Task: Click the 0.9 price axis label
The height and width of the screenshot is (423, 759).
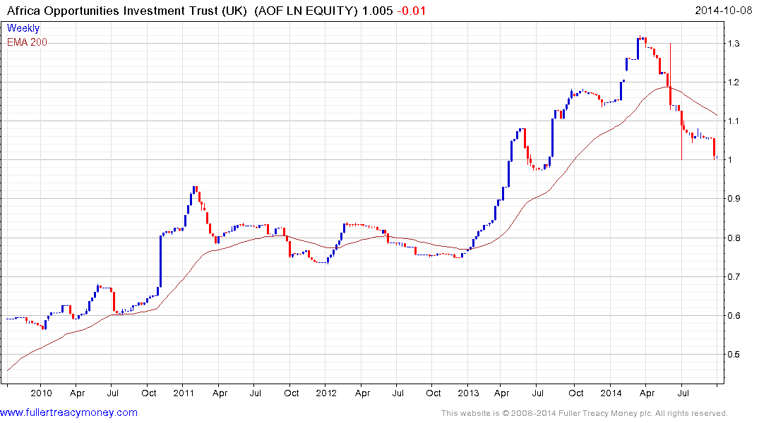Action: click(x=734, y=199)
